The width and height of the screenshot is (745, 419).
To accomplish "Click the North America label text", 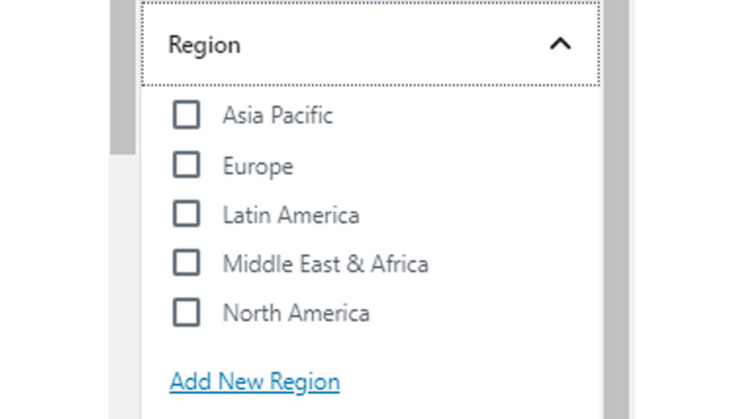I will pyautogui.click(x=295, y=313).
